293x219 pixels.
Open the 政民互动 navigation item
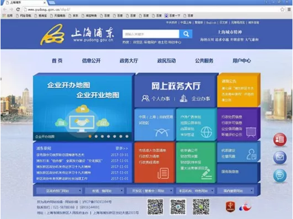[166, 61]
